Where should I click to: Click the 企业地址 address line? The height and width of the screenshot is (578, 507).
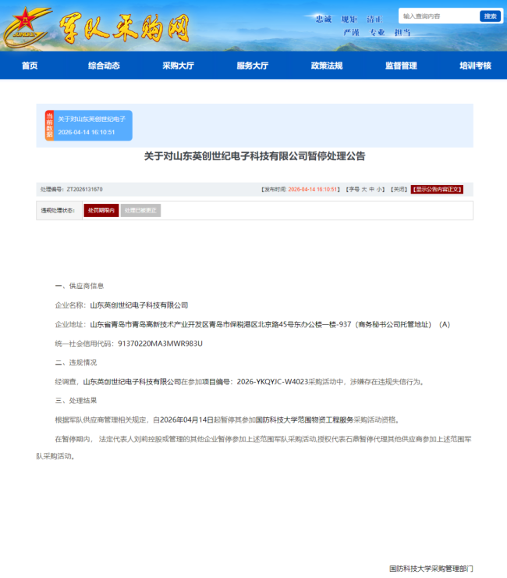(253, 324)
